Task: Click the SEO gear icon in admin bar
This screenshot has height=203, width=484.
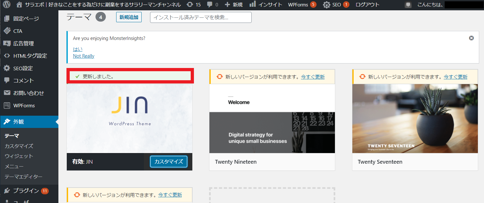Action: click(327, 5)
